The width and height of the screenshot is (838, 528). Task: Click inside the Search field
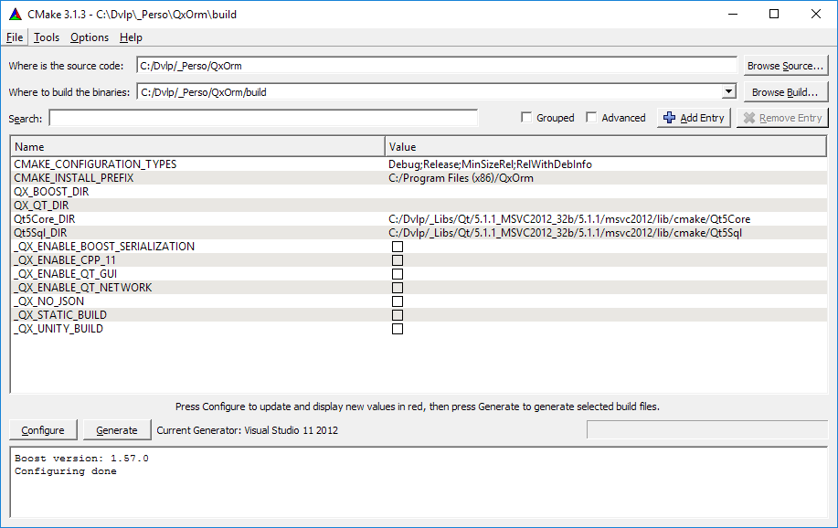click(x=265, y=117)
